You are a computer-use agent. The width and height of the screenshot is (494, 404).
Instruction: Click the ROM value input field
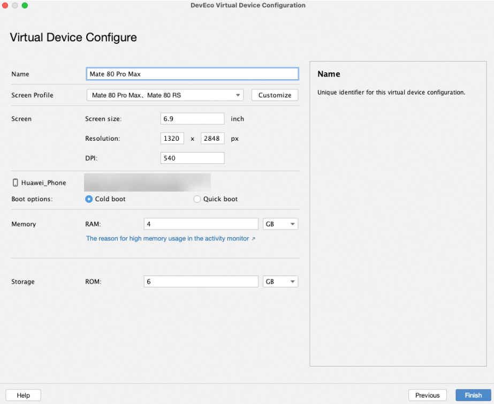tap(201, 281)
